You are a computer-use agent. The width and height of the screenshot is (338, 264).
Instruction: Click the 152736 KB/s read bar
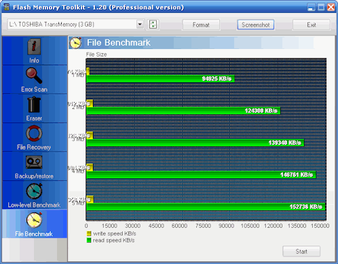206,207
